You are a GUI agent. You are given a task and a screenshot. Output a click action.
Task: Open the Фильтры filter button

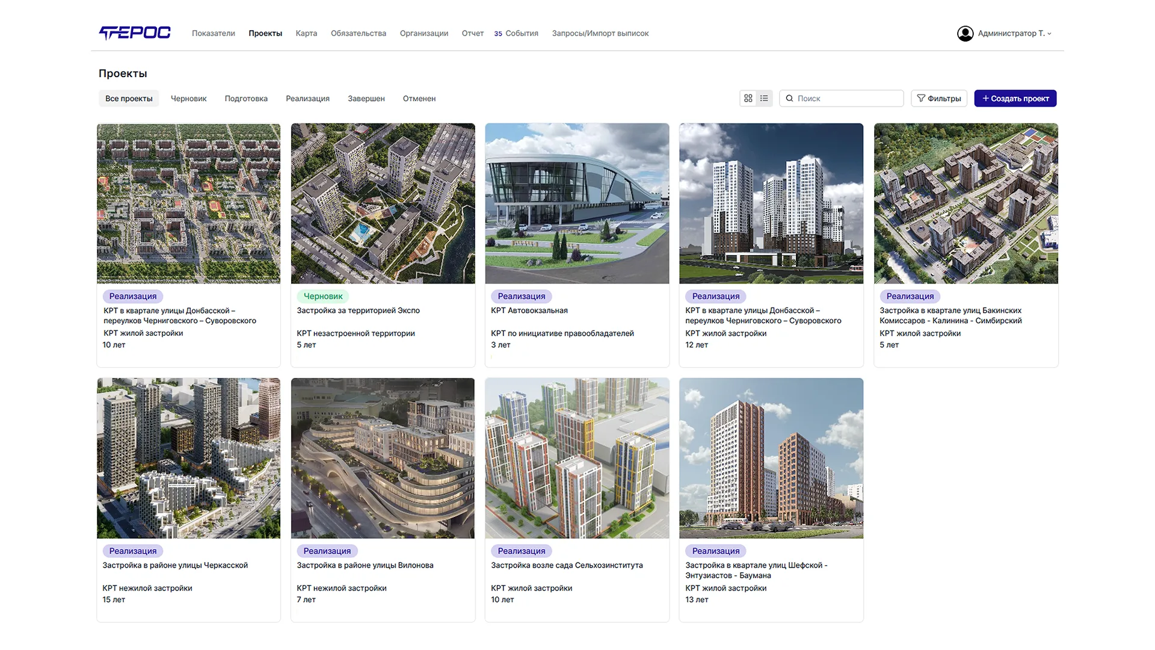939,98
